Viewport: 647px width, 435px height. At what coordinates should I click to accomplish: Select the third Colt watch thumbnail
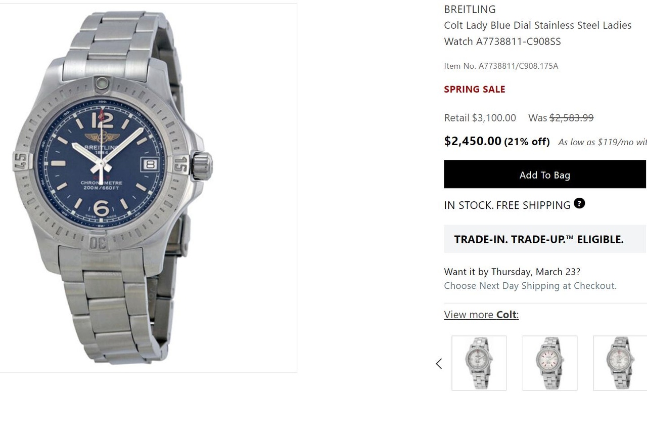pyautogui.click(x=620, y=363)
